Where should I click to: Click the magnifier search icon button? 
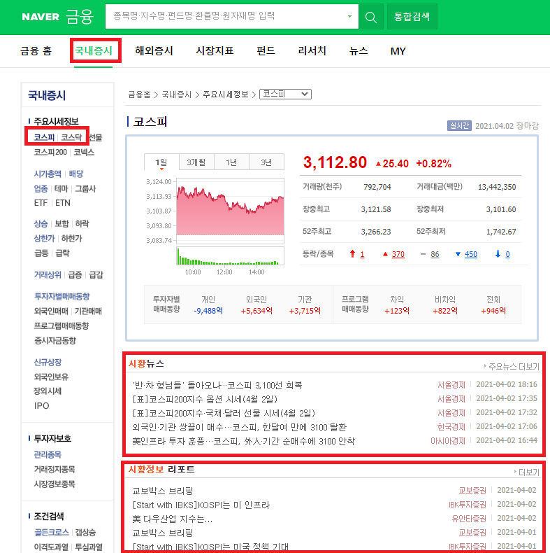[x=371, y=17]
